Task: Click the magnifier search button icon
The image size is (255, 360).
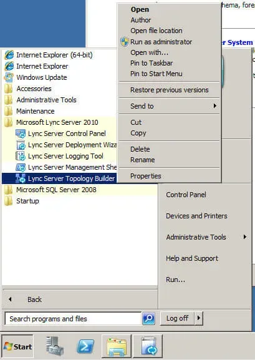Action: 148,318
